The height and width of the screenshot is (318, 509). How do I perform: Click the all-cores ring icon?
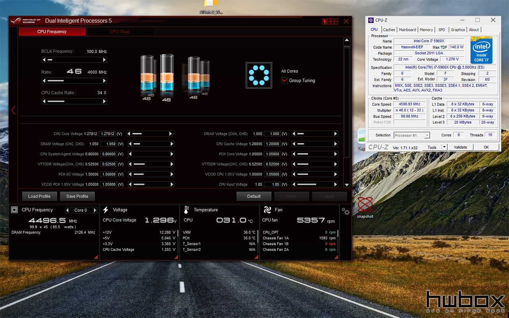(259, 75)
